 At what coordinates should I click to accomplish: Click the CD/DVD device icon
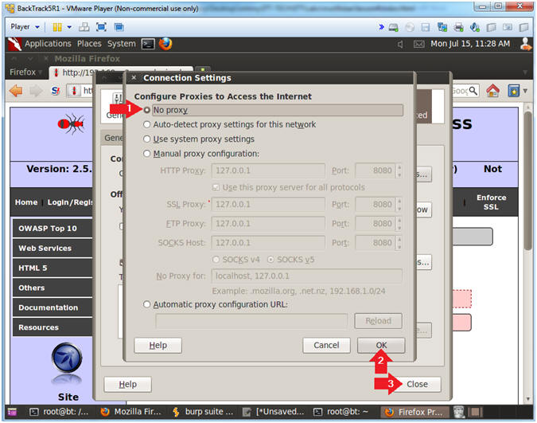(x=410, y=27)
